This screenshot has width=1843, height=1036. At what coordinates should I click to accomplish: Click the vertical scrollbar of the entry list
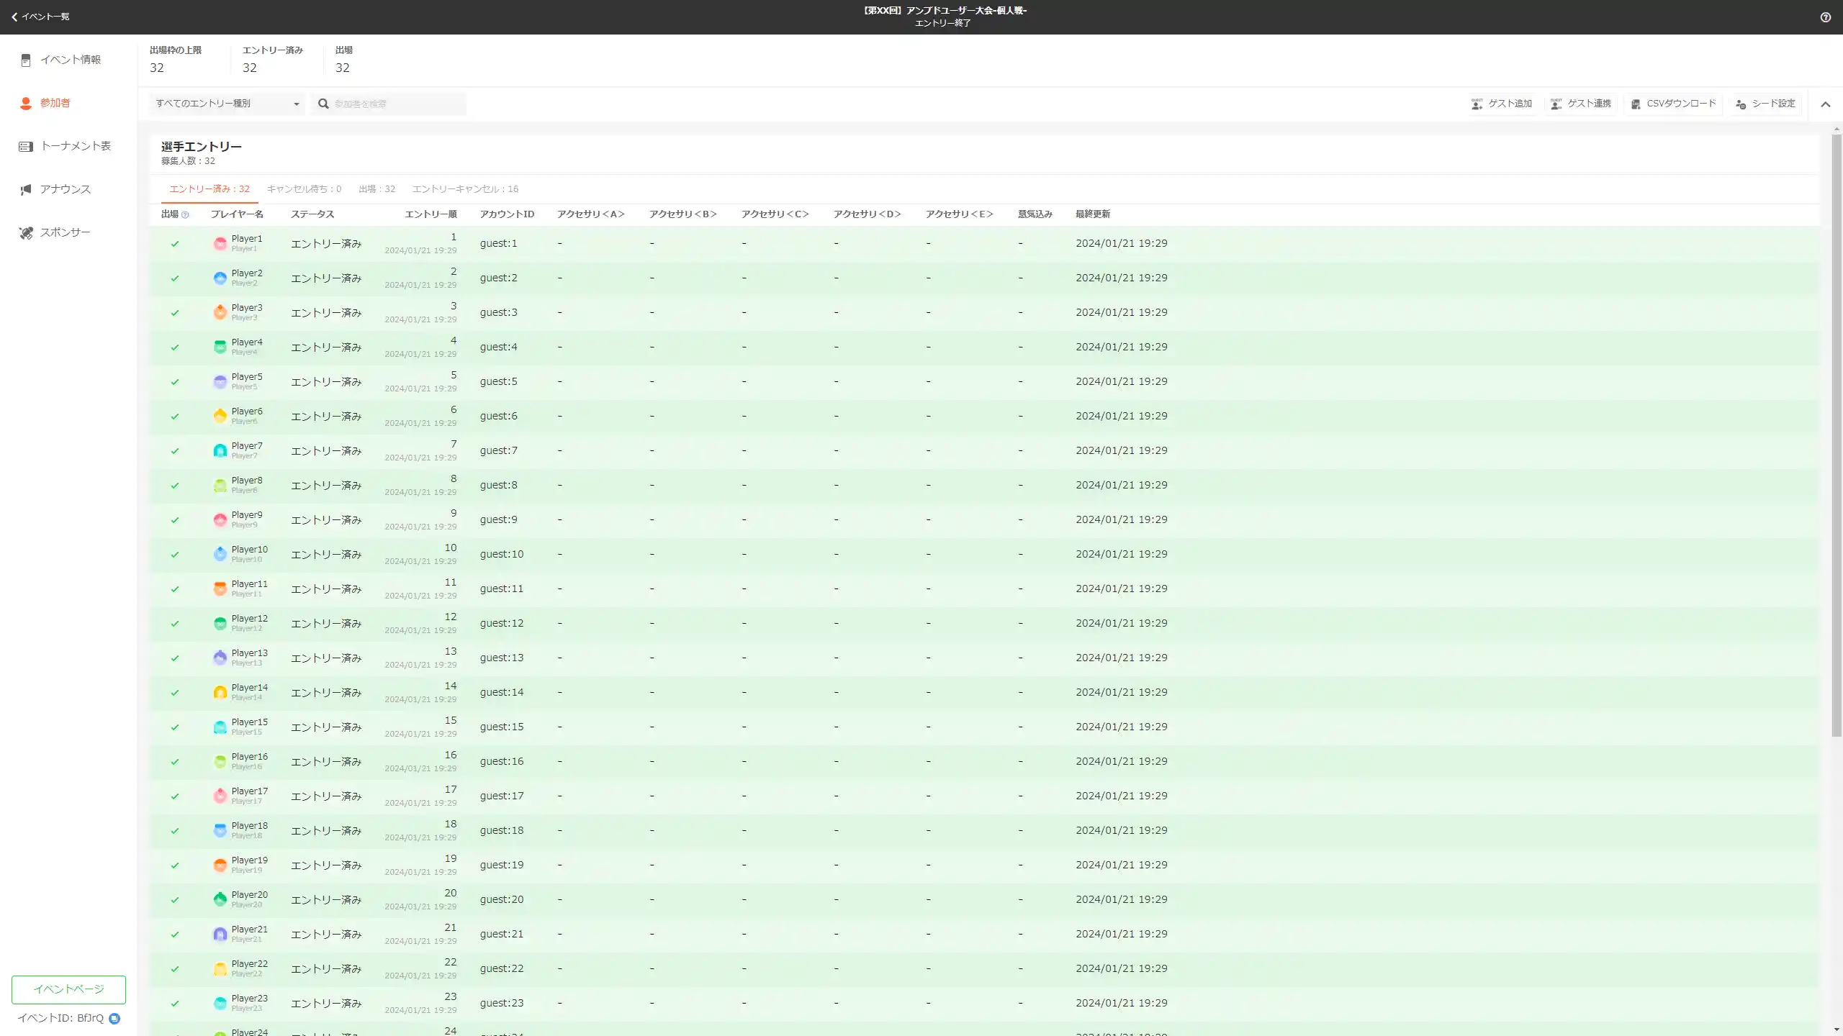[1837, 435]
